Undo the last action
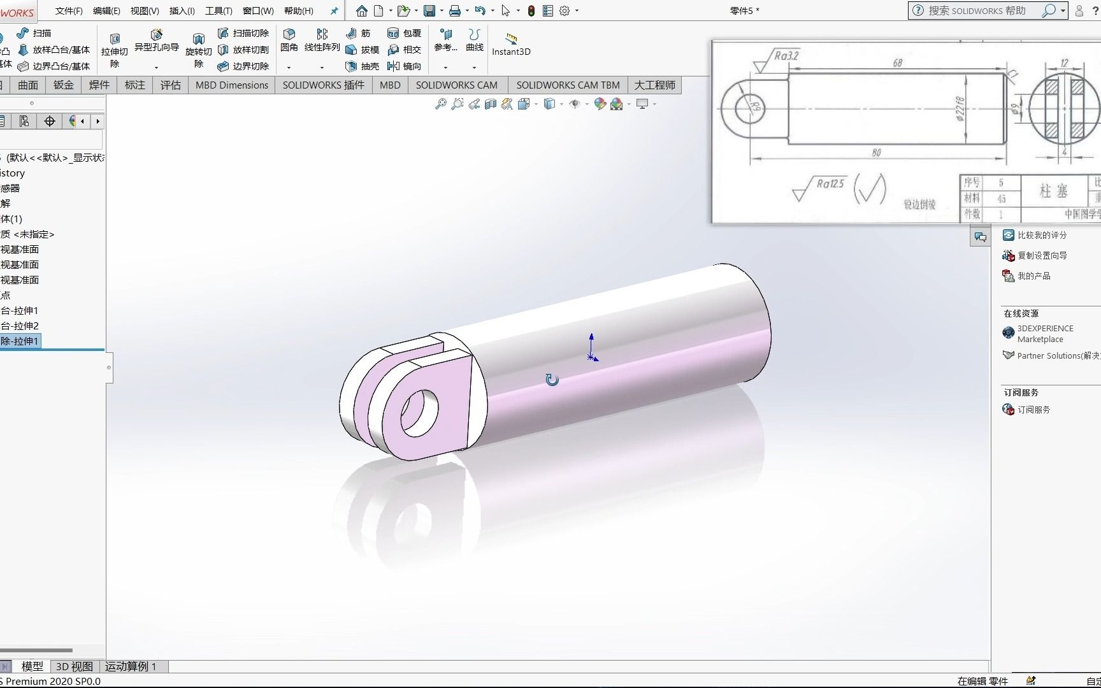The width and height of the screenshot is (1101, 688). [x=480, y=11]
